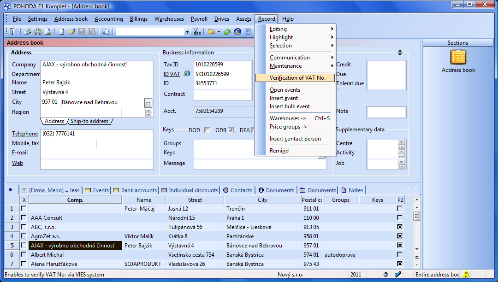Click the filter funnel toolbar icon
Viewport: 498px width, 282px height.
pos(197,31)
